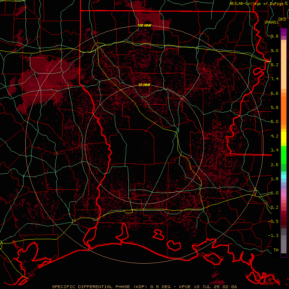Viewport: 289px width, 289px height.
Task: Click the 5.0 scale value
Action: (275, 122)
